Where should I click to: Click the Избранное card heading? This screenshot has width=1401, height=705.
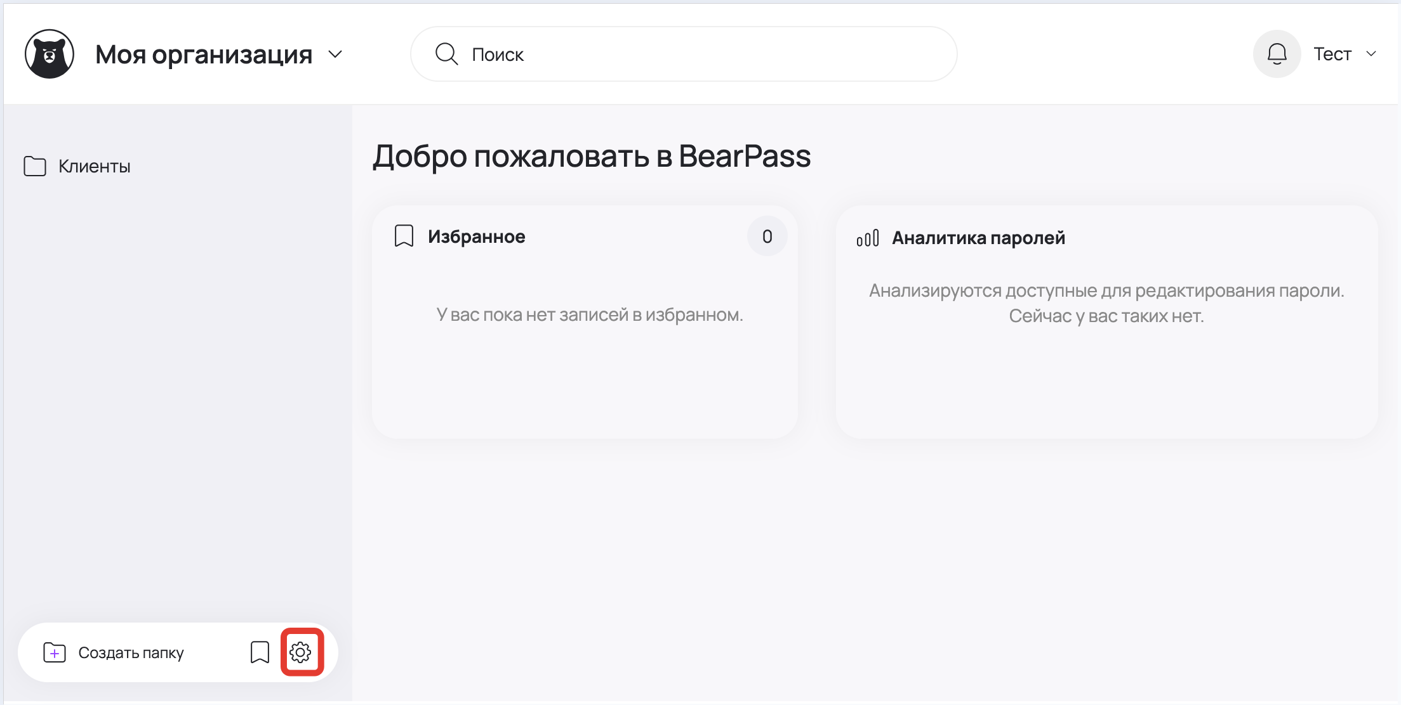click(x=476, y=236)
